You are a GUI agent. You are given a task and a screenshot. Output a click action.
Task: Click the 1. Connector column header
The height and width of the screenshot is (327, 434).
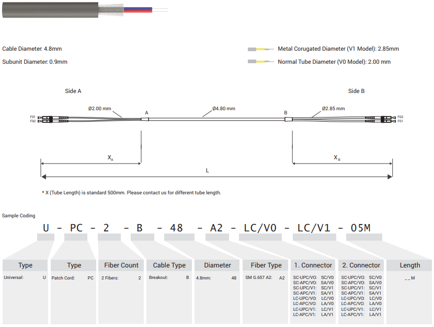pos(313,265)
